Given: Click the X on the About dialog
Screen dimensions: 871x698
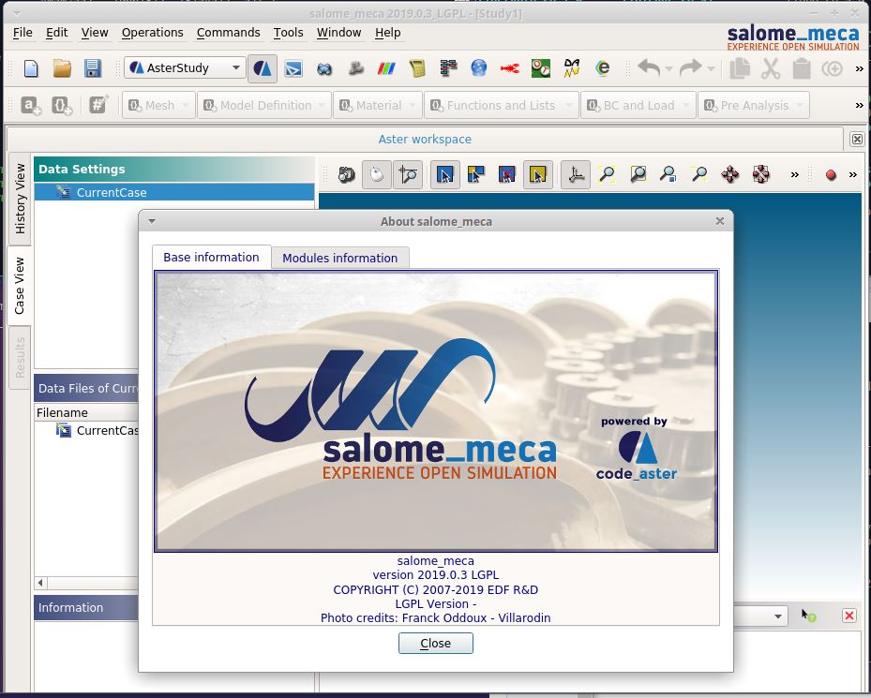Looking at the screenshot, I should (720, 221).
